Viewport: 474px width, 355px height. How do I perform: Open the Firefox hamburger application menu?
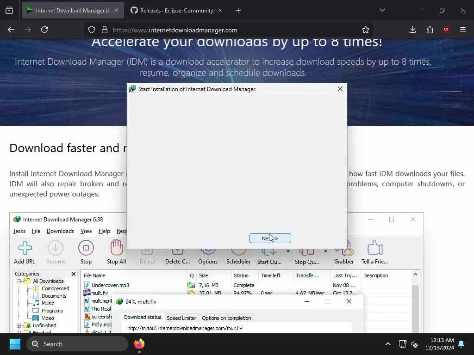pos(463,30)
